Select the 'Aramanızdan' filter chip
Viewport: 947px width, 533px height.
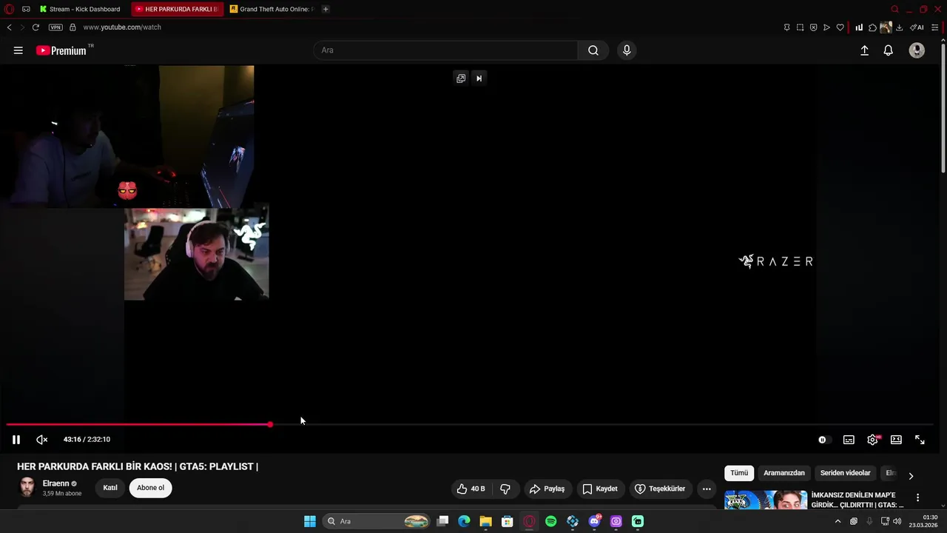point(784,473)
